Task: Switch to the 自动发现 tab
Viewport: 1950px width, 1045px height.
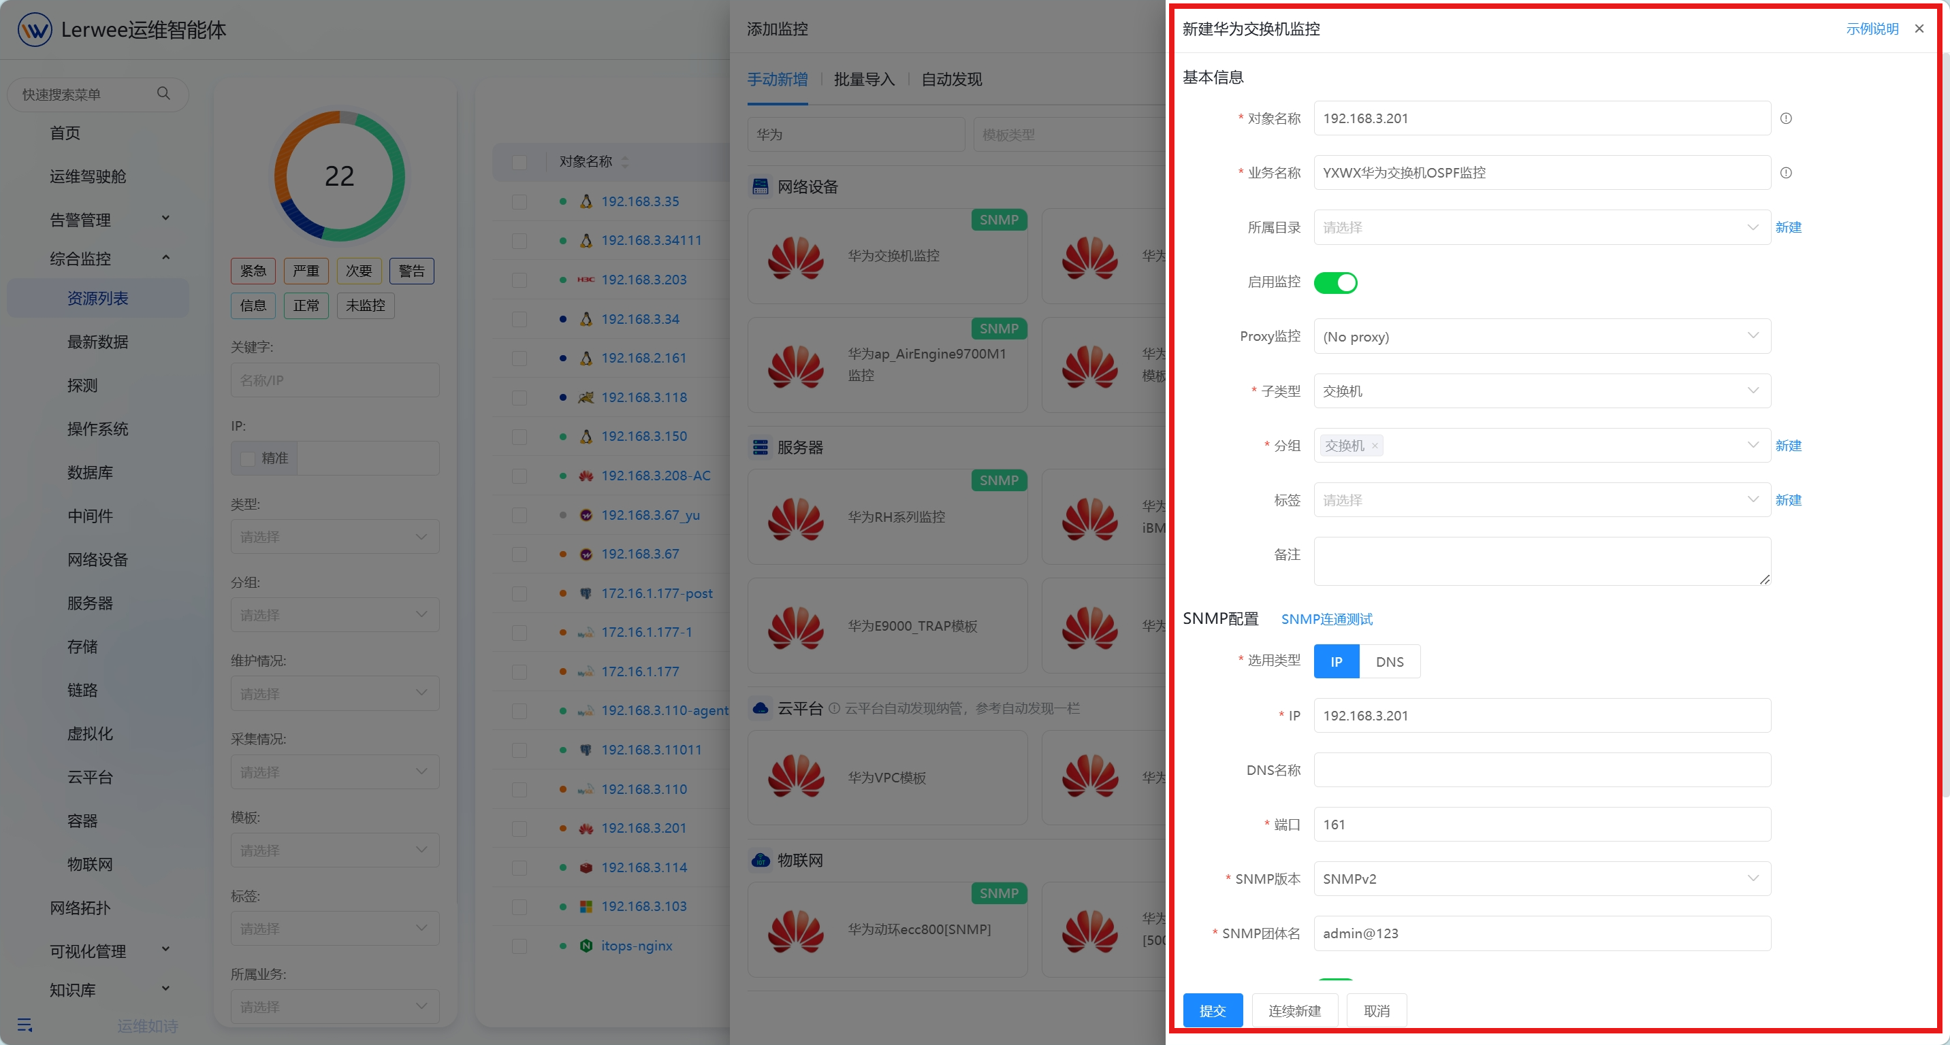Action: [x=952, y=80]
